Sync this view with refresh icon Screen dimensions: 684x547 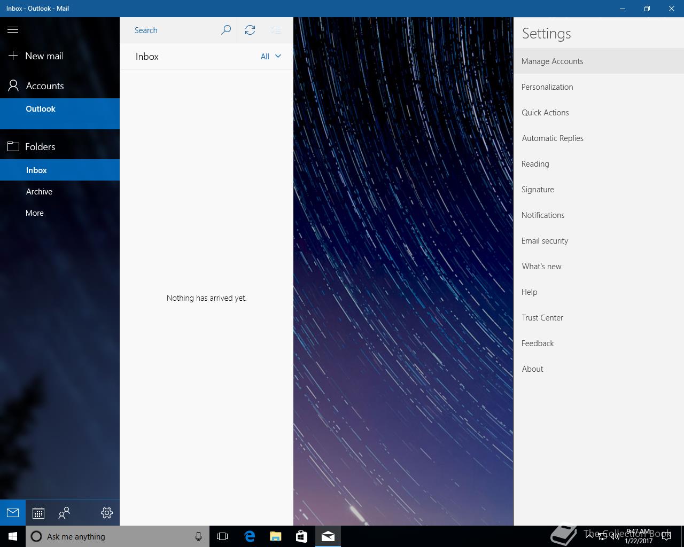(x=250, y=30)
